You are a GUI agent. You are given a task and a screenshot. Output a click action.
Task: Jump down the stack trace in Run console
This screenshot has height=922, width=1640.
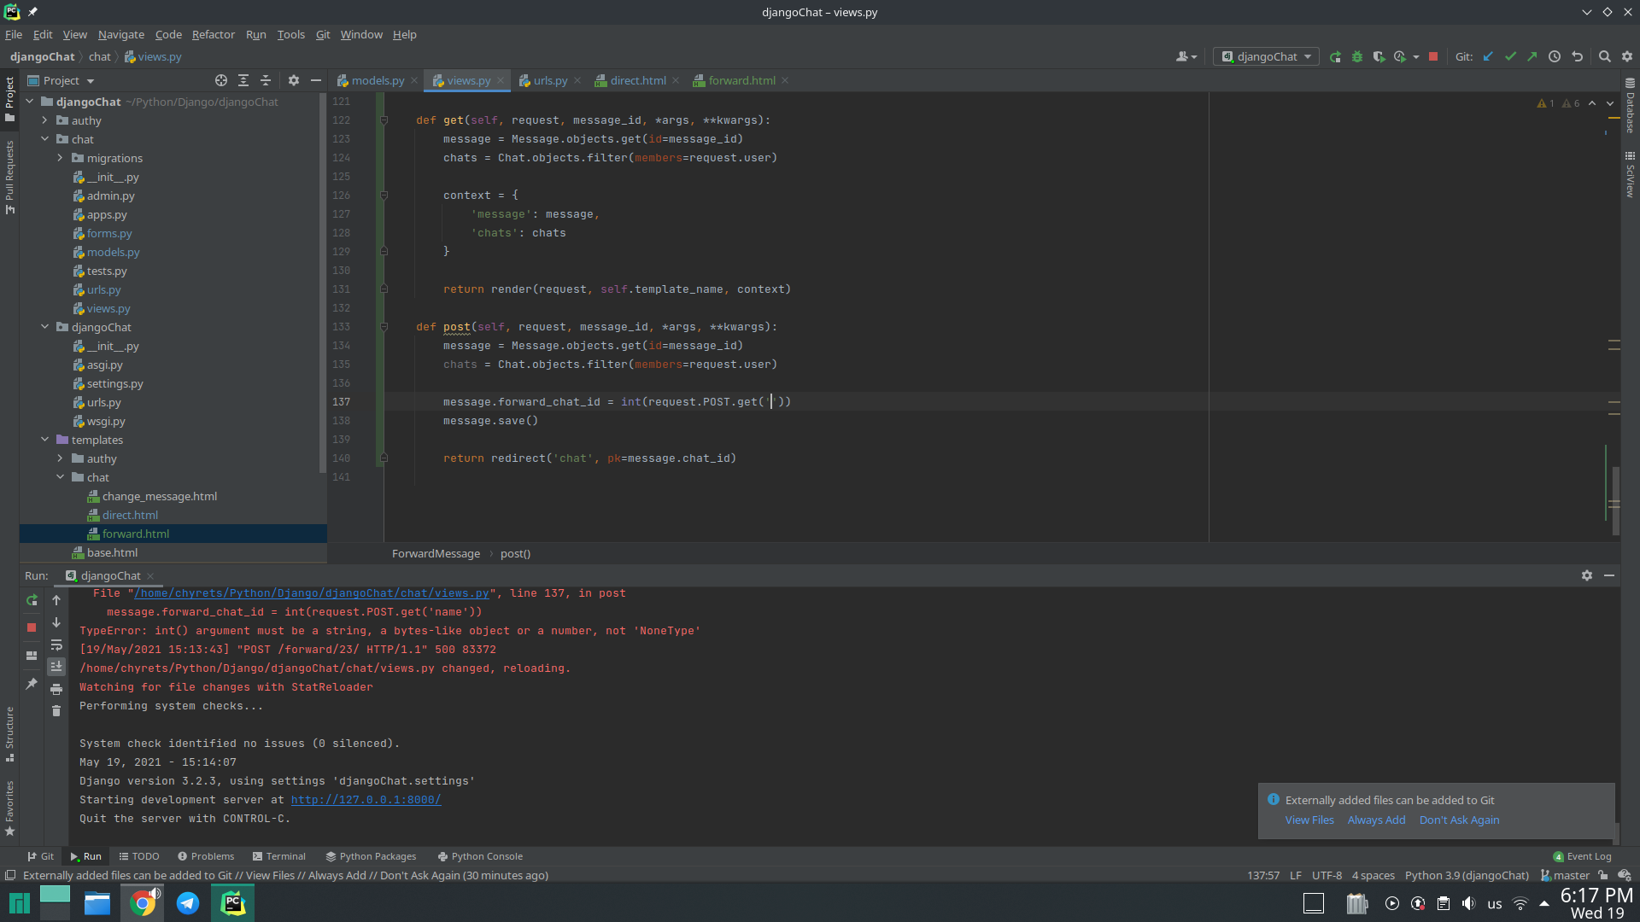click(x=56, y=622)
